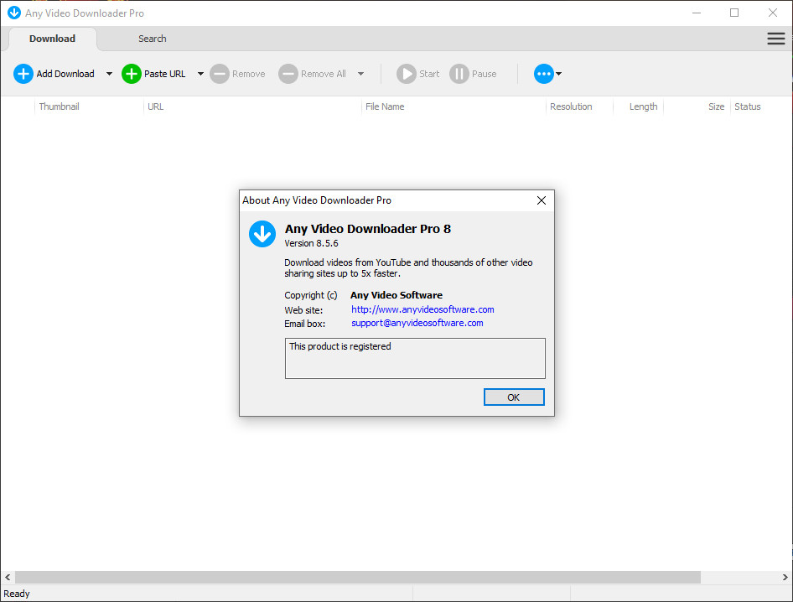793x602 pixels.
Task: Click the URL column header
Action: coord(156,106)
